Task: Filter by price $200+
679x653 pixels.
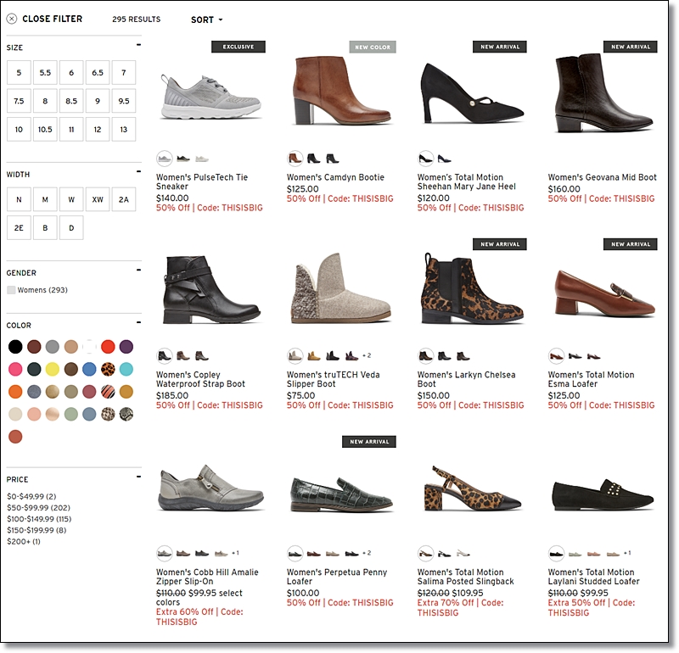Action: 24,541
